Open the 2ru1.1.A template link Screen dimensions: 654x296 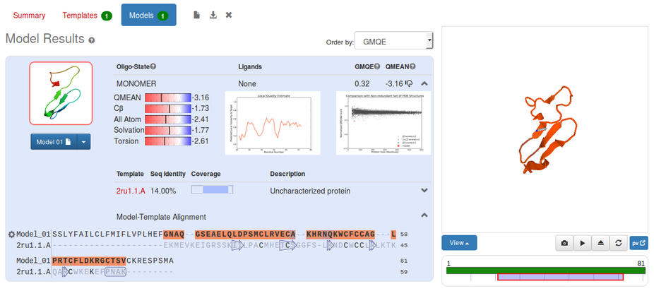(x=131, y=191)
